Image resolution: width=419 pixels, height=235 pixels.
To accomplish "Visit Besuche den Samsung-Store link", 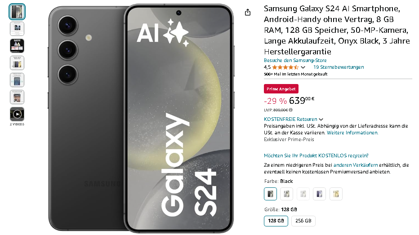I will tap(295, 60).
